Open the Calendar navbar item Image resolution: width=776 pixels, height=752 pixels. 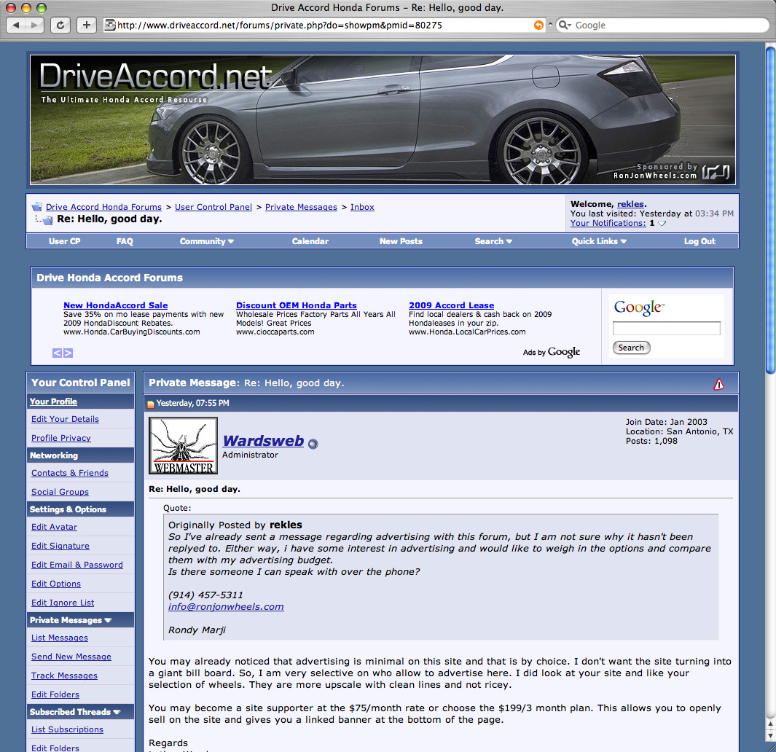pyautogui.click(x=310, y=241)
